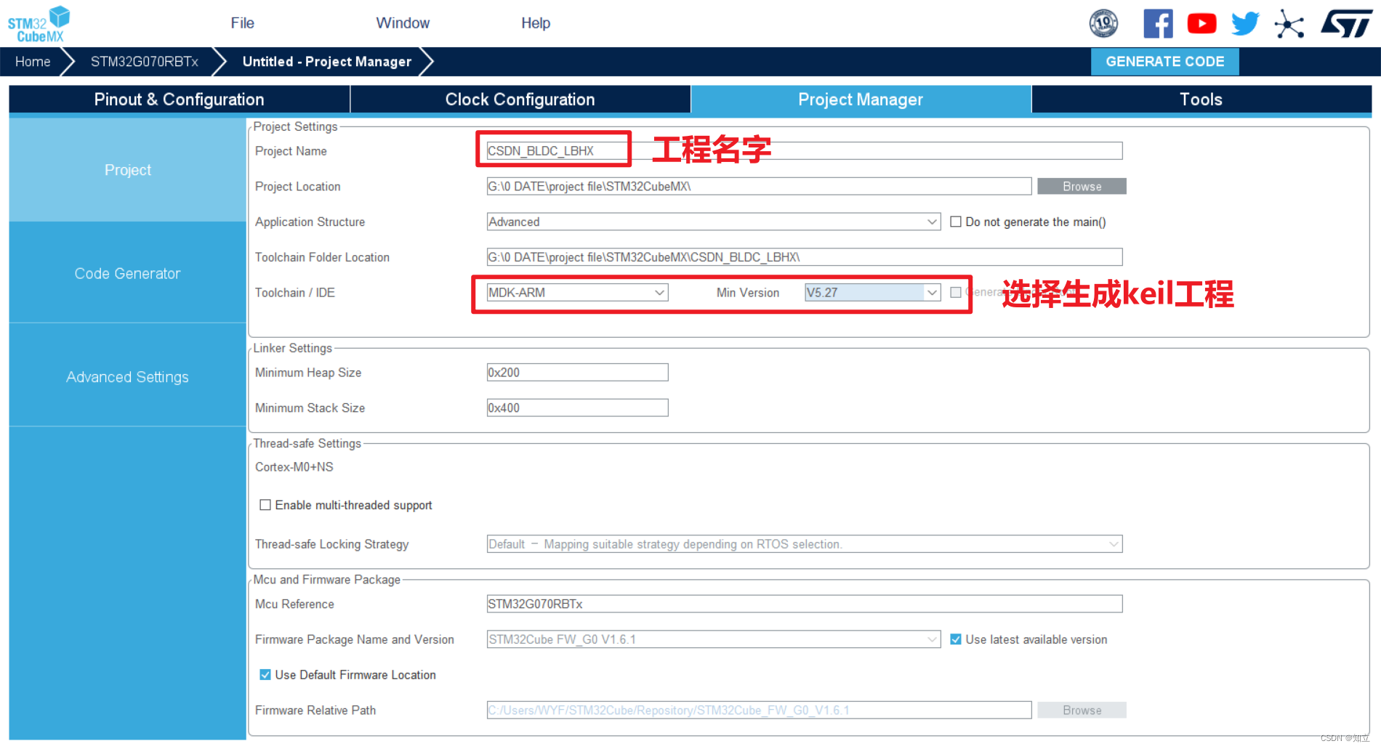Screen dimensions: 1381x749
Task: Select the Project Manager tab
Action: click(861, 100)
